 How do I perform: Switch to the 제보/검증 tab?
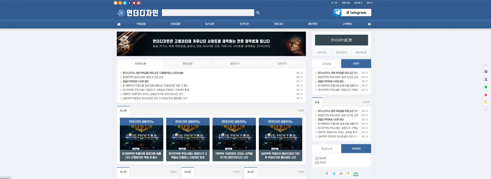coord(188,64)
